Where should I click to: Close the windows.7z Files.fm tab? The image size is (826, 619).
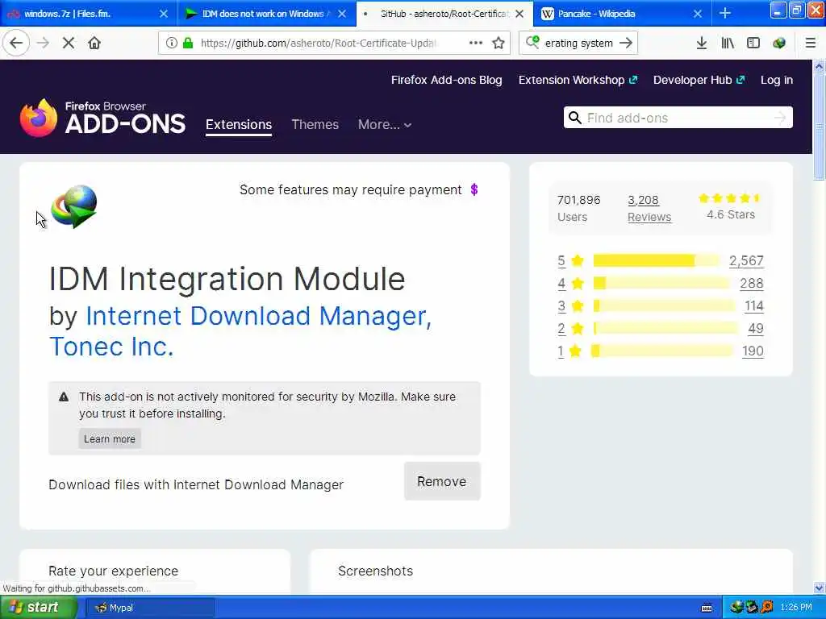pos(164,14)
